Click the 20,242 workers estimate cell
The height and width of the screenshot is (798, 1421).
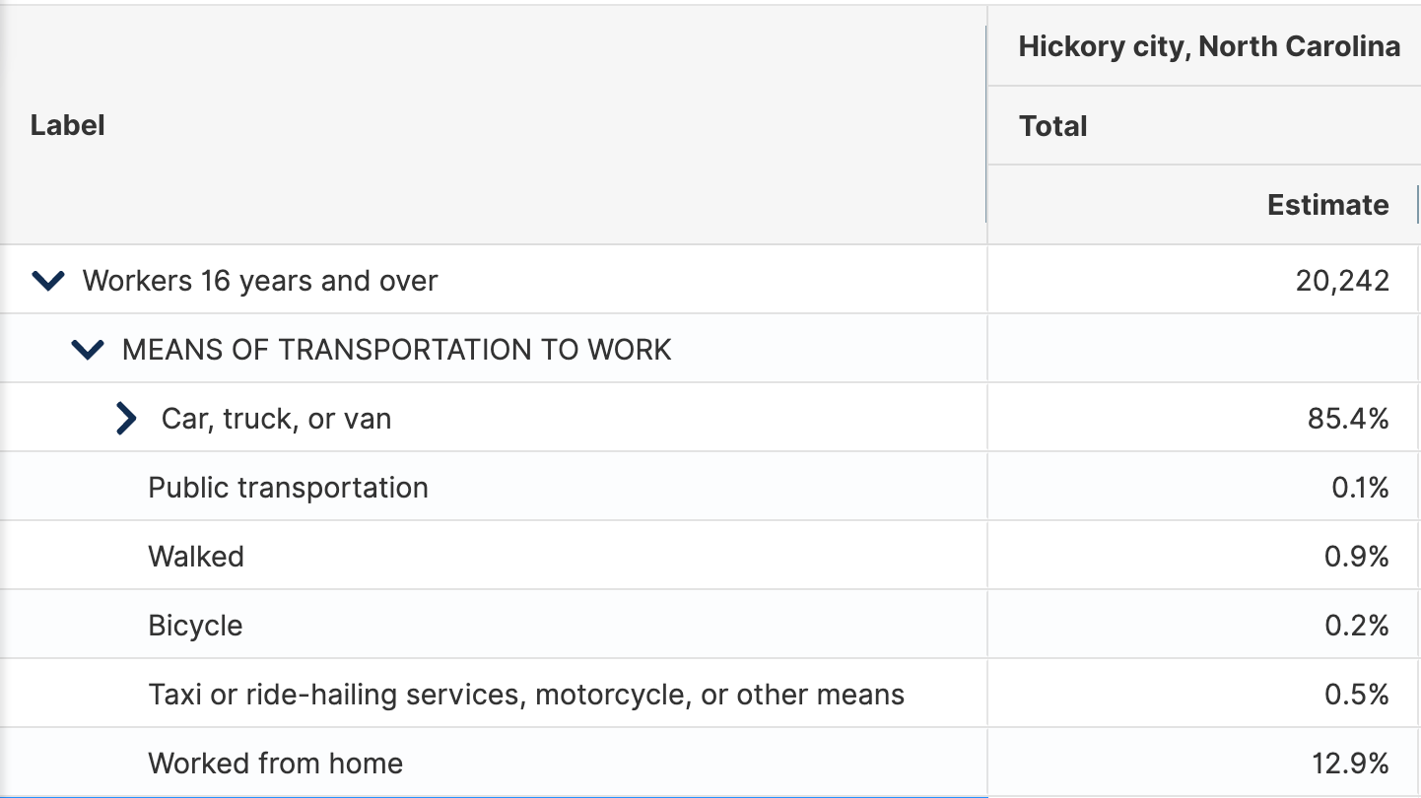pos(1343,281)
